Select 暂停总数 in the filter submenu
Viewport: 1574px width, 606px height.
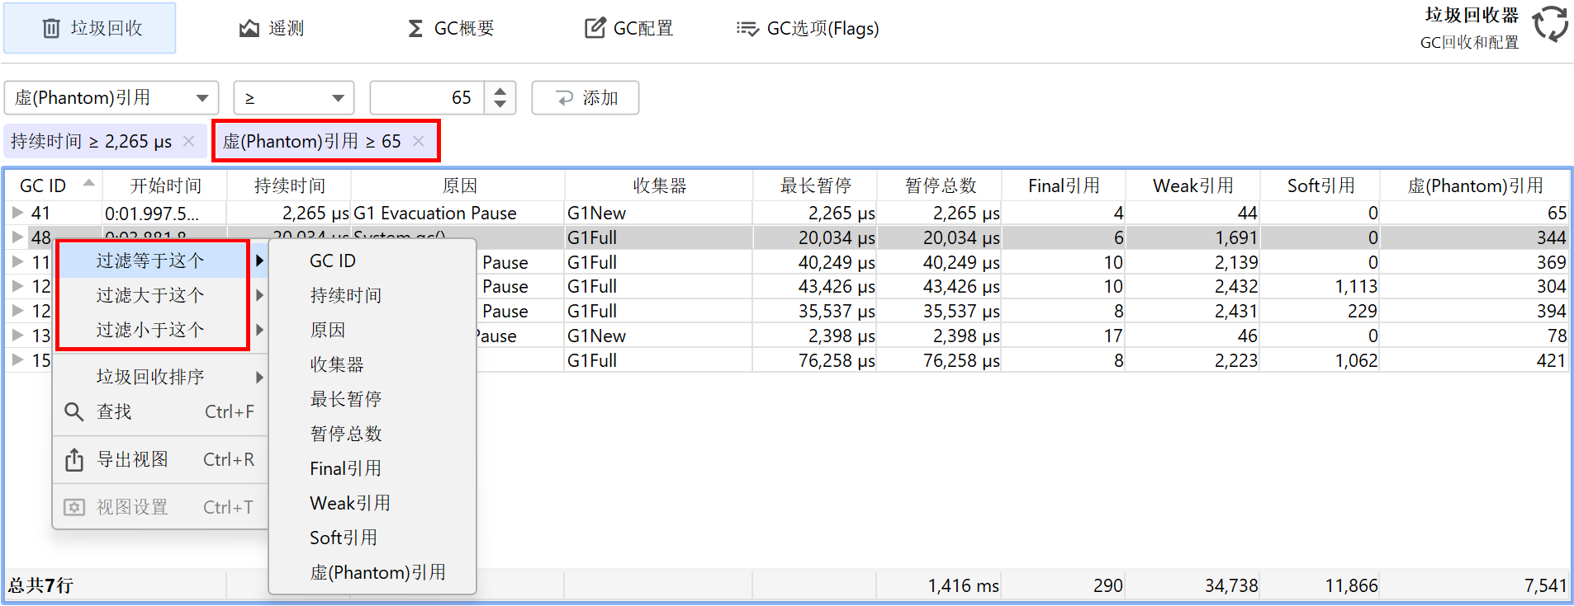pyautogui.click(x=372, y=434)
